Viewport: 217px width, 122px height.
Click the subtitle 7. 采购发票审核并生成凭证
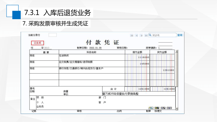coord(55,23)
